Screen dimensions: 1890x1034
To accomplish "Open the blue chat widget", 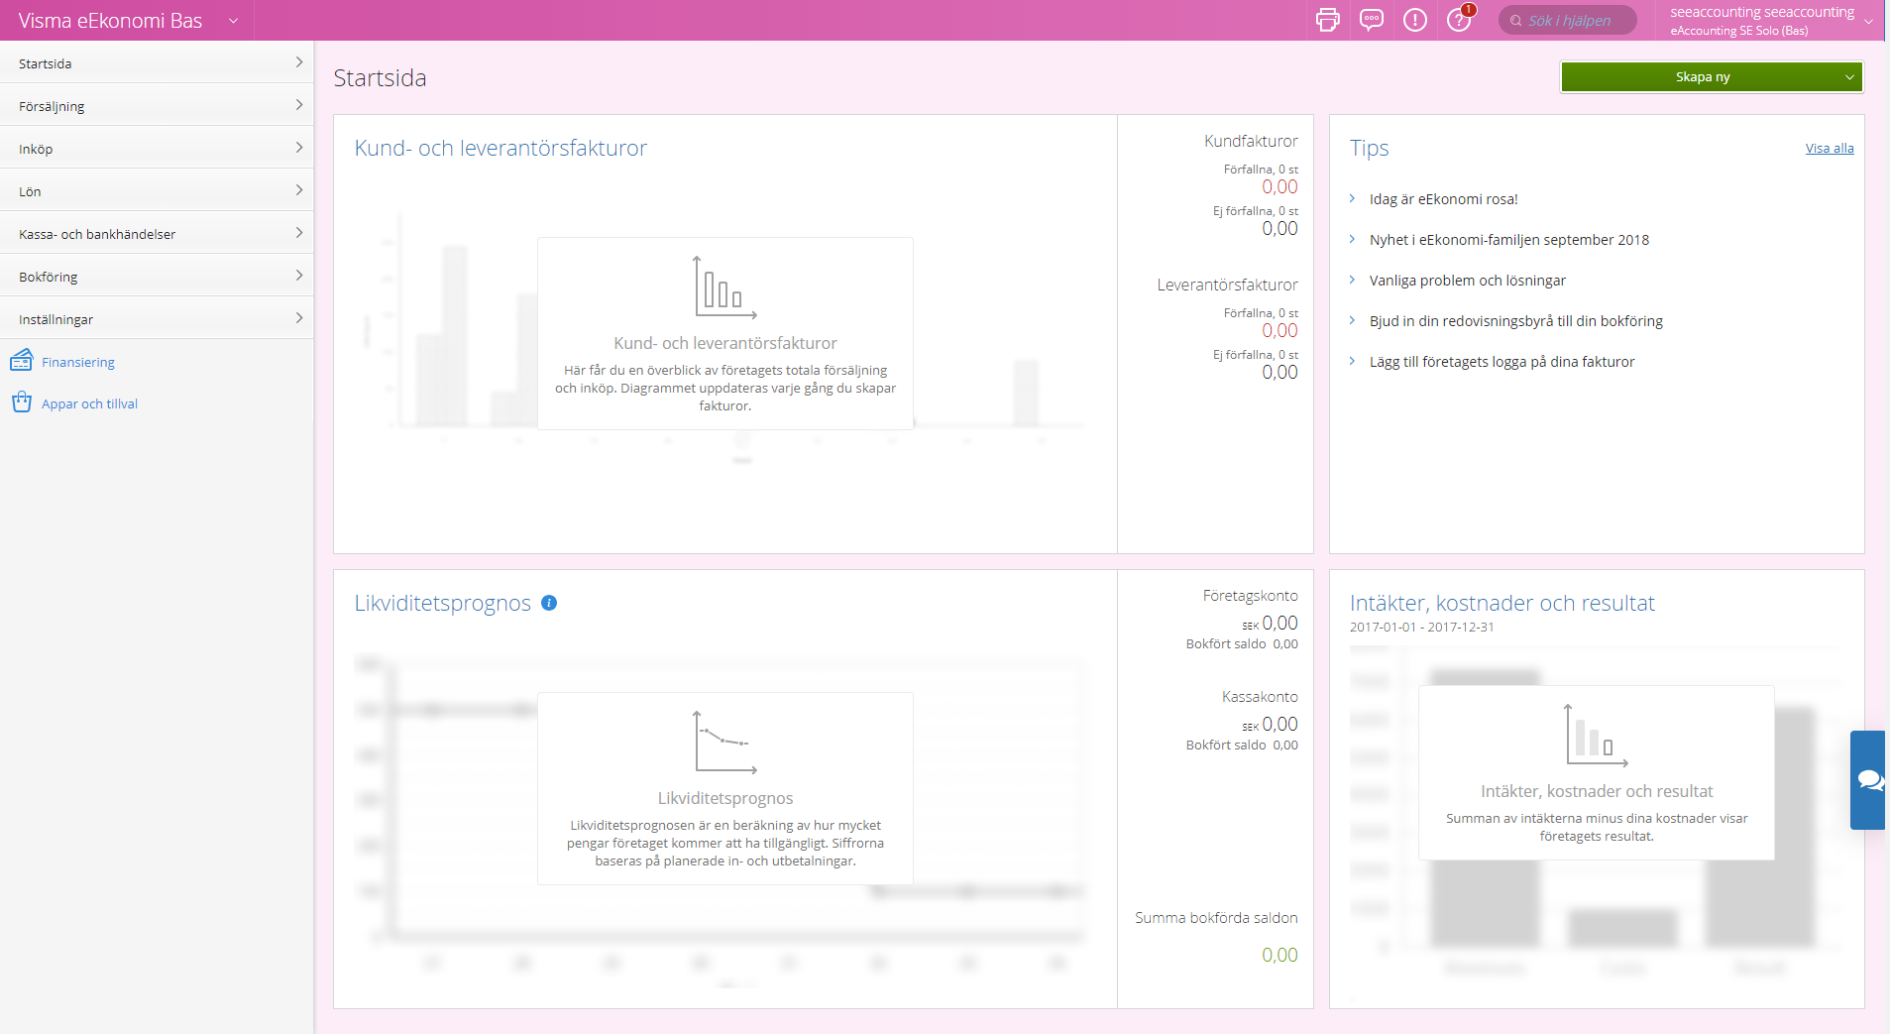I will tap(1869, 780).
